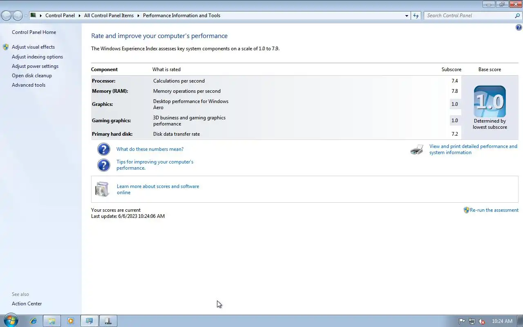
Task: Select Control Panel breadcrumb in address bar
Action: pos(60,16)
